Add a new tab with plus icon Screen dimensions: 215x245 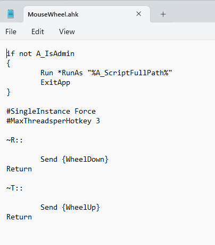(x=163, y=14)
